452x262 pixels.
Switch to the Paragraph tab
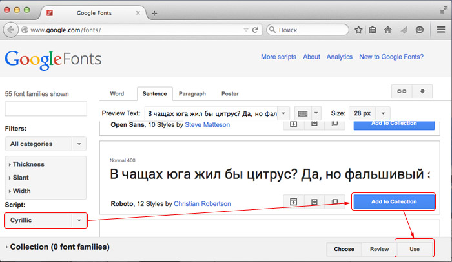(192, 93)
